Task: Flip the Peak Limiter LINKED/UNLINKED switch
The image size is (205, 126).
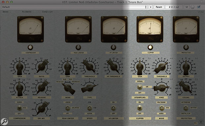Action: pyautogui.click(x=67, y=108)
